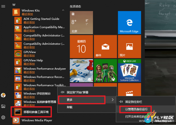Select 卸载 in the context menu

coord(87,107)
